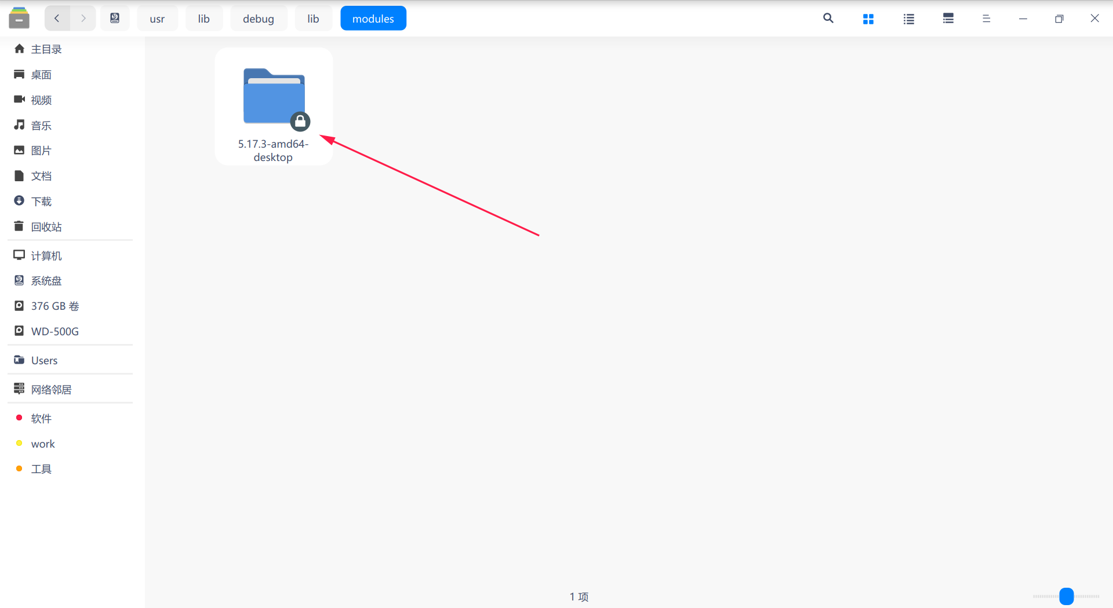The width and height of the screenshot is (1113, 608).
Task: Switch to icon grid view
Action: (x=868, y=19)
